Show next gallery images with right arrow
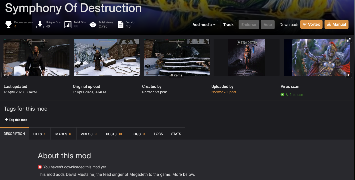Image resolution: width=355 pixels, height=180 pixels. [349, 75]
